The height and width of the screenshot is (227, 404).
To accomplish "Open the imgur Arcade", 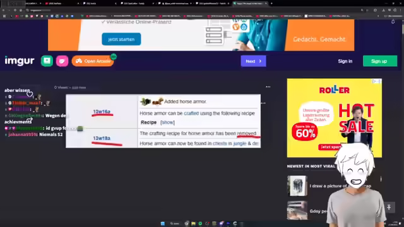I will click(93, 61).
